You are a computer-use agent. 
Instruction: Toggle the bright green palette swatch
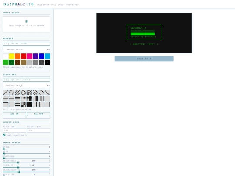6,62
